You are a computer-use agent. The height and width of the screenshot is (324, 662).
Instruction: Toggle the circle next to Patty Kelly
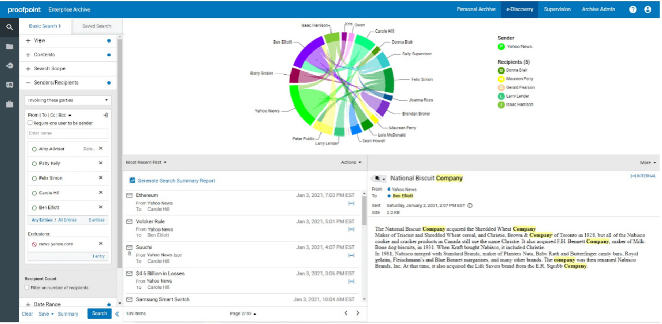pos(34,164)
